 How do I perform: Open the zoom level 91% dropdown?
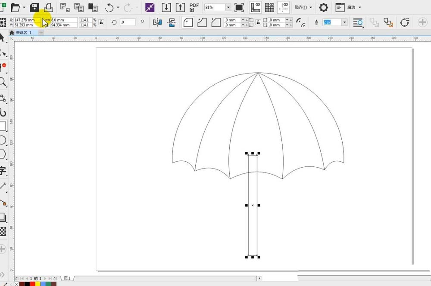[x=228, y=7]
